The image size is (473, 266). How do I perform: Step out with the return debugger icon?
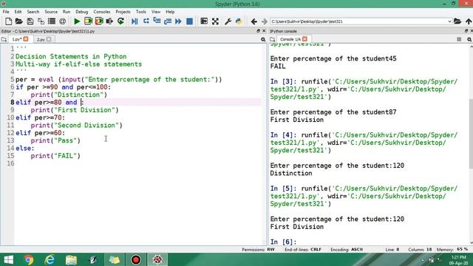click(168, 21)
